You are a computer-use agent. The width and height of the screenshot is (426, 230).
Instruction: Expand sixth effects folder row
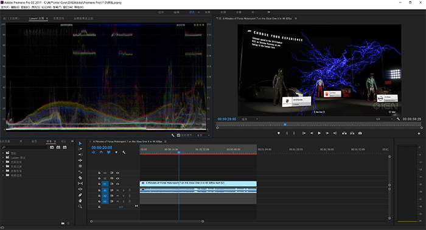[3, 175]
